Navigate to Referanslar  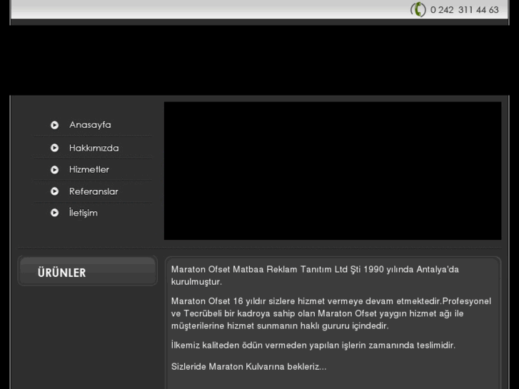pyautogui.click(x=94, y=191)
